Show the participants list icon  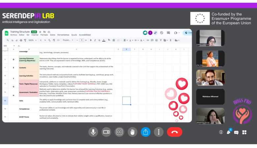tap(229, 132)
